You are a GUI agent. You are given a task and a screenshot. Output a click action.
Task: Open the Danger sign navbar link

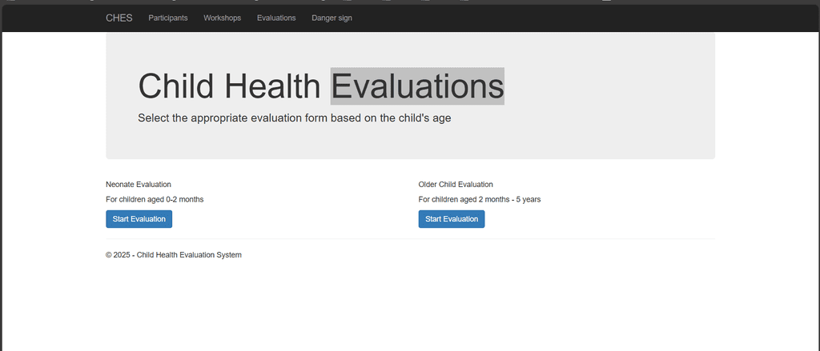(x=332, y=18)
